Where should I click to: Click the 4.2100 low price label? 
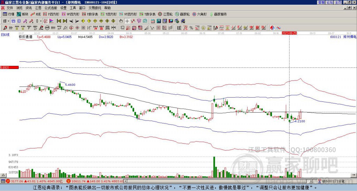299,121
